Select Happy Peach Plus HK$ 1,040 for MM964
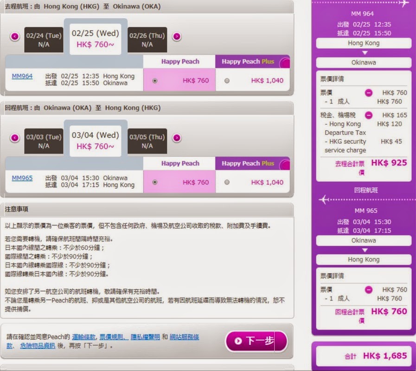 pyautogui.click(x=227, y=81)
